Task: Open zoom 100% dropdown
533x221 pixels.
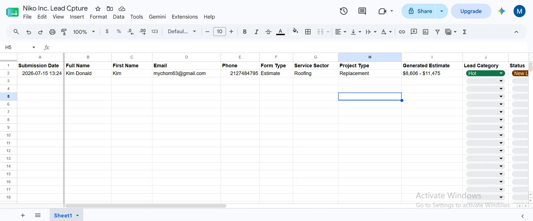Action: [x=84, y=32]
